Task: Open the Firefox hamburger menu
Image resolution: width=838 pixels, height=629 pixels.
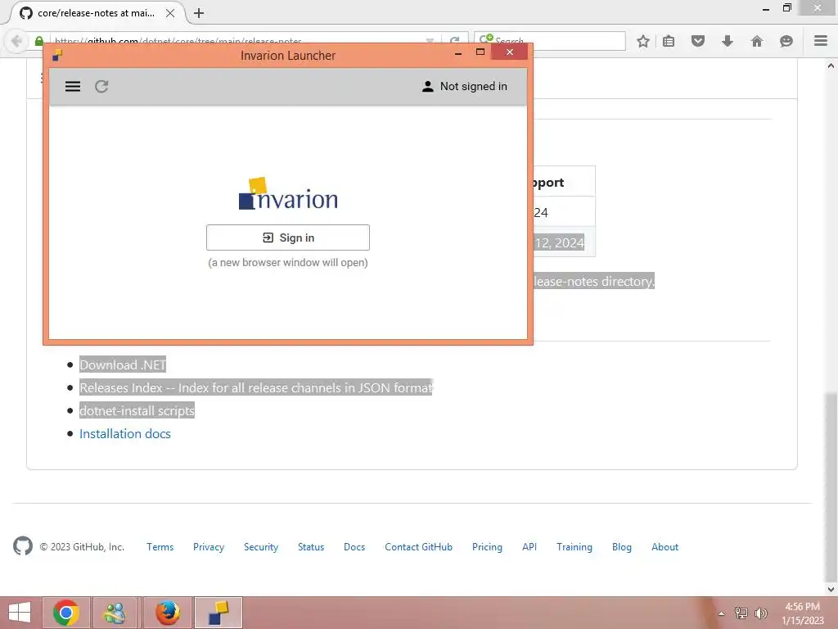Action: pos(821,41)
